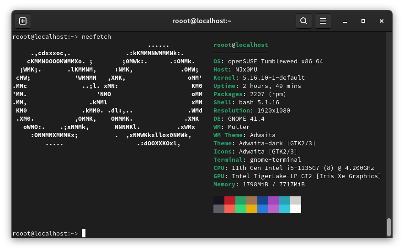The width and height of the screenshot is (404, 251).
Task: Click the Host: NJx0MU line
Action: point(235,70)
